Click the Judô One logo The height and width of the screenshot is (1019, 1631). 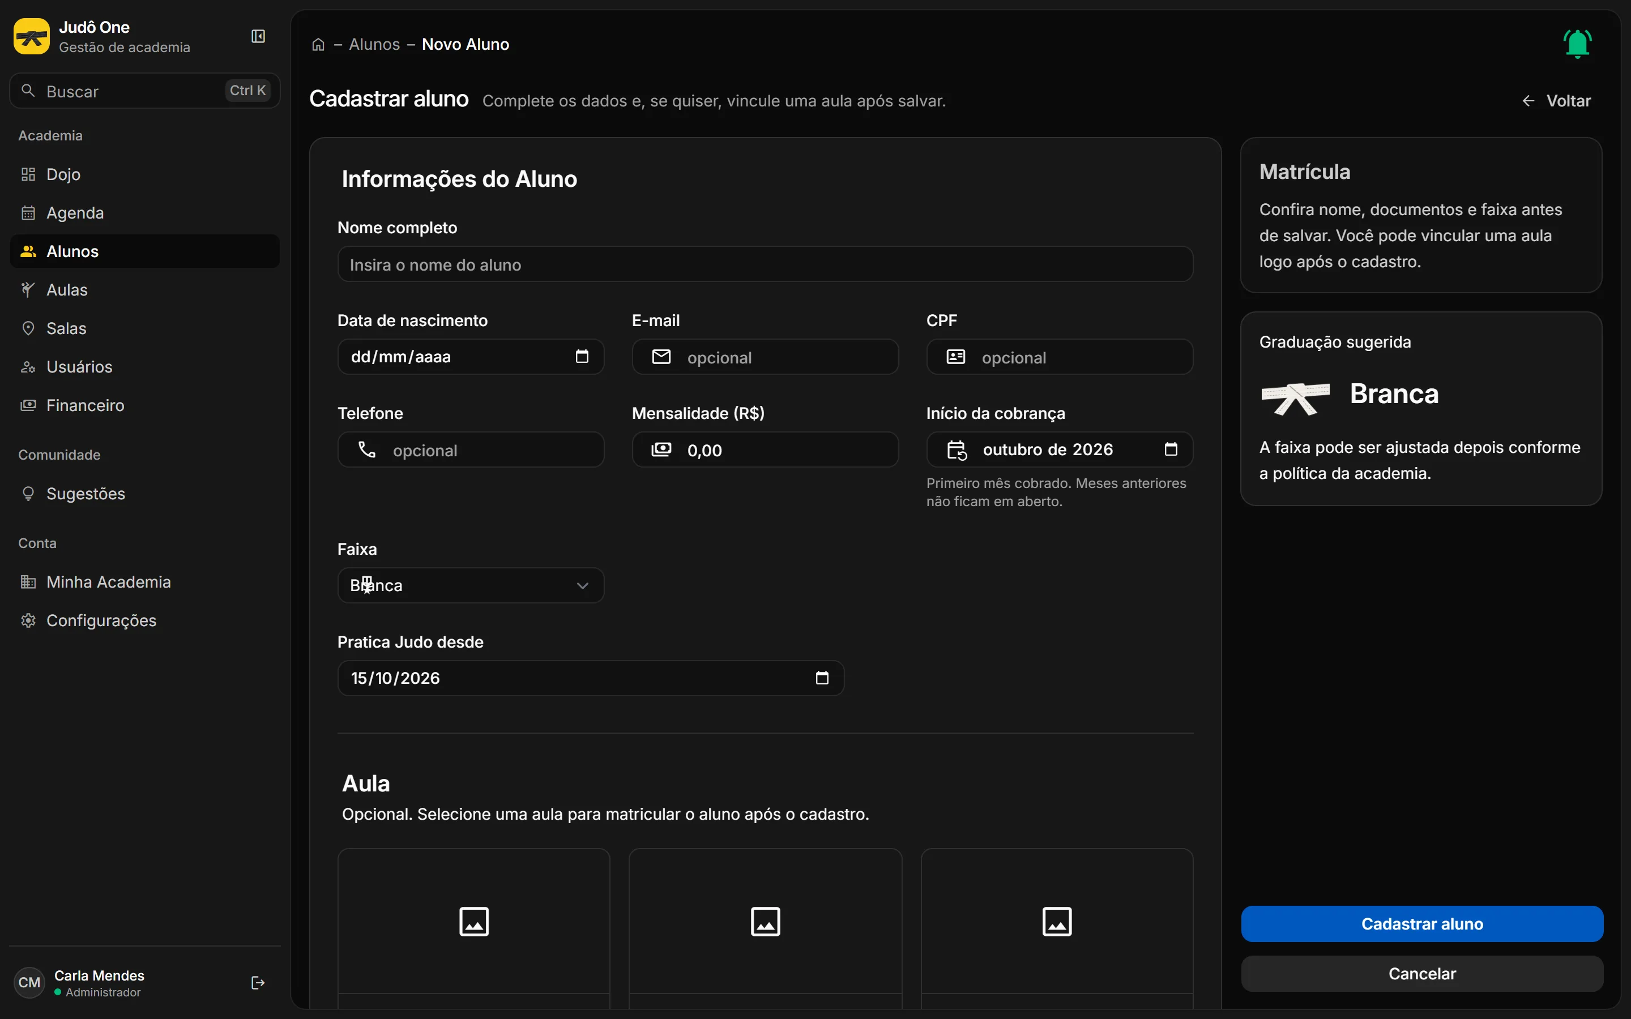click(x=32, y=36)
